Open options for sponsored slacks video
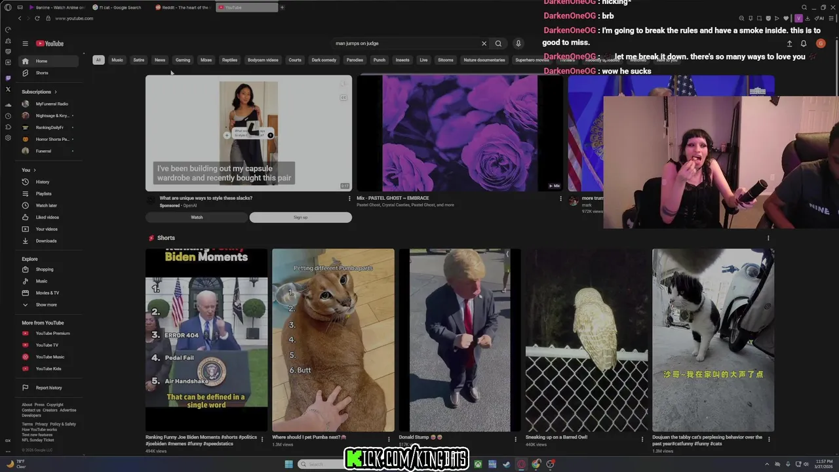 (x=349, y=199)
